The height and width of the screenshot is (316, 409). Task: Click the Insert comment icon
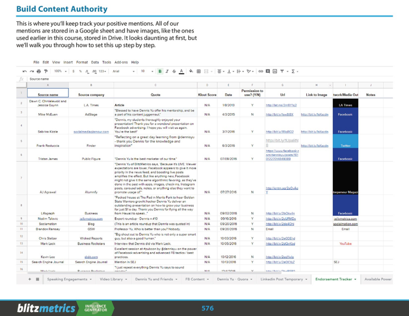coord(268,71)
